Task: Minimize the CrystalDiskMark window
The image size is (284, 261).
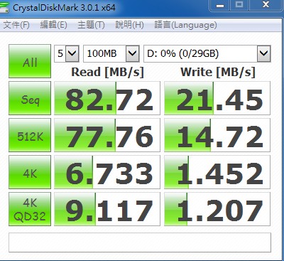Action: 221,5
